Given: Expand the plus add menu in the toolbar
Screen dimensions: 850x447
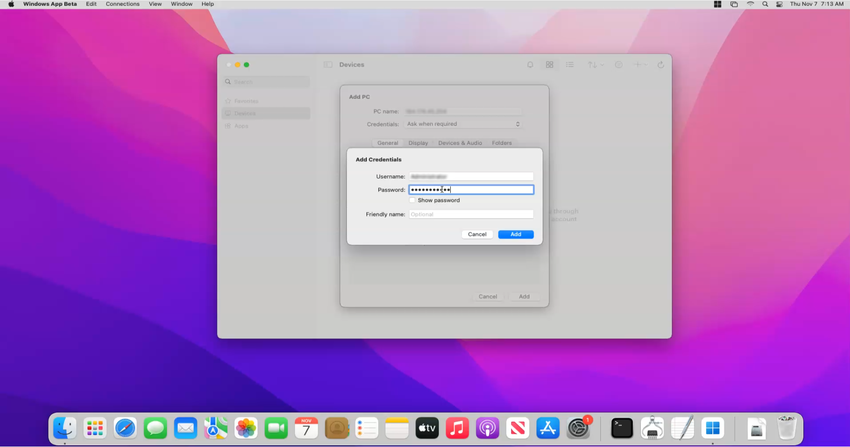Looking at the screenshot, I should pyautogui.click(x=640, y=65).
